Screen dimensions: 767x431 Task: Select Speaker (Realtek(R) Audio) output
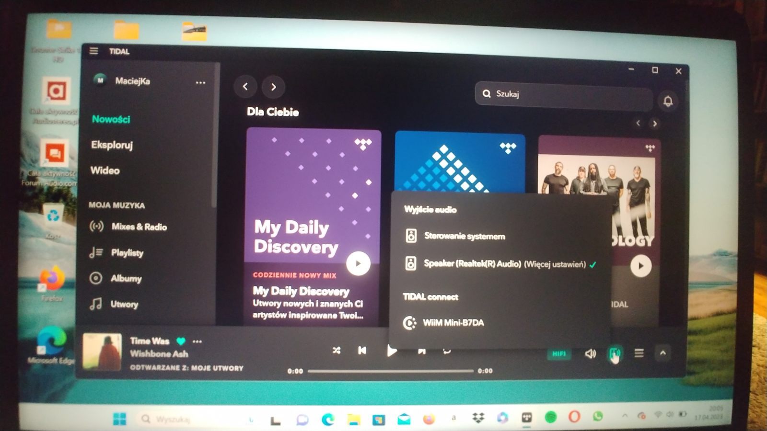(472, 264)
